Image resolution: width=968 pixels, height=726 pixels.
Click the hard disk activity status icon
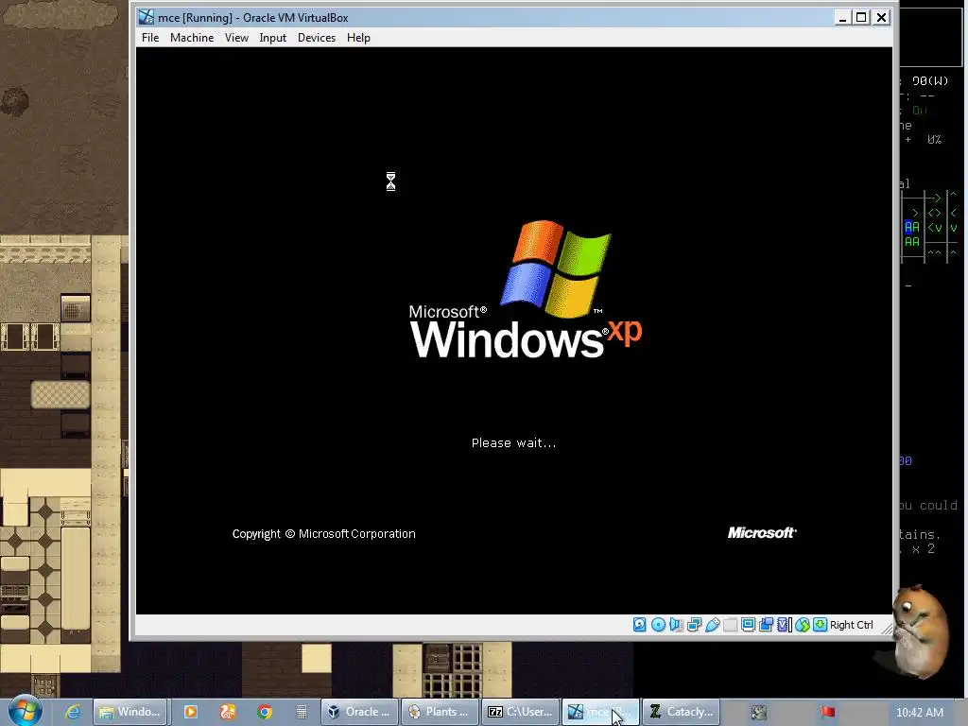(640, 625)
